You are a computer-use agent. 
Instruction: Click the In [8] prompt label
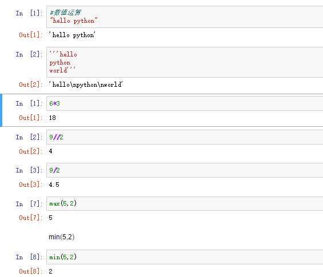point(29,257)
